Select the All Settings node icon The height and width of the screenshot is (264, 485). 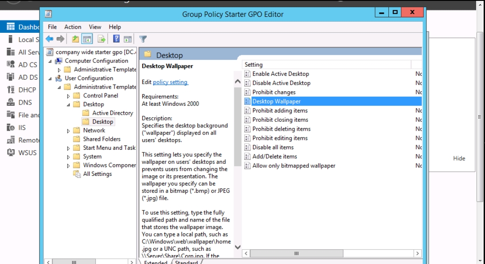tap(77, 174)
